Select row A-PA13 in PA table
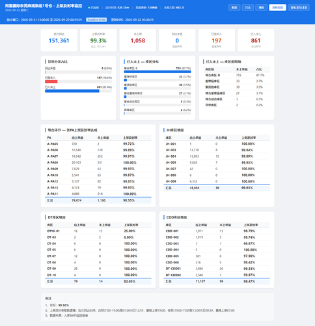The image size is (315, 326). (x=98, y=188)
